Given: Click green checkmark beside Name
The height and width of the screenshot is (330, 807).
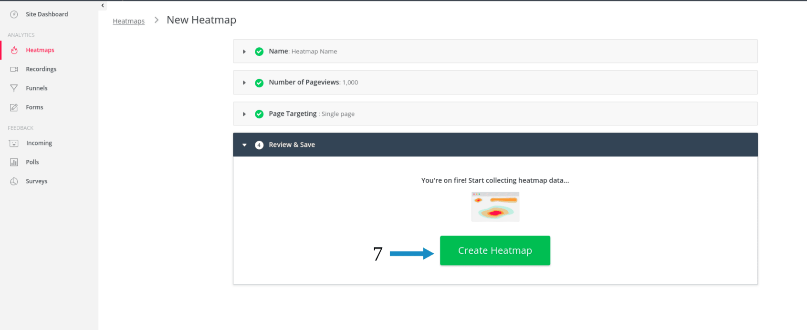Looking at the screenshot, I should pos(259,52).
